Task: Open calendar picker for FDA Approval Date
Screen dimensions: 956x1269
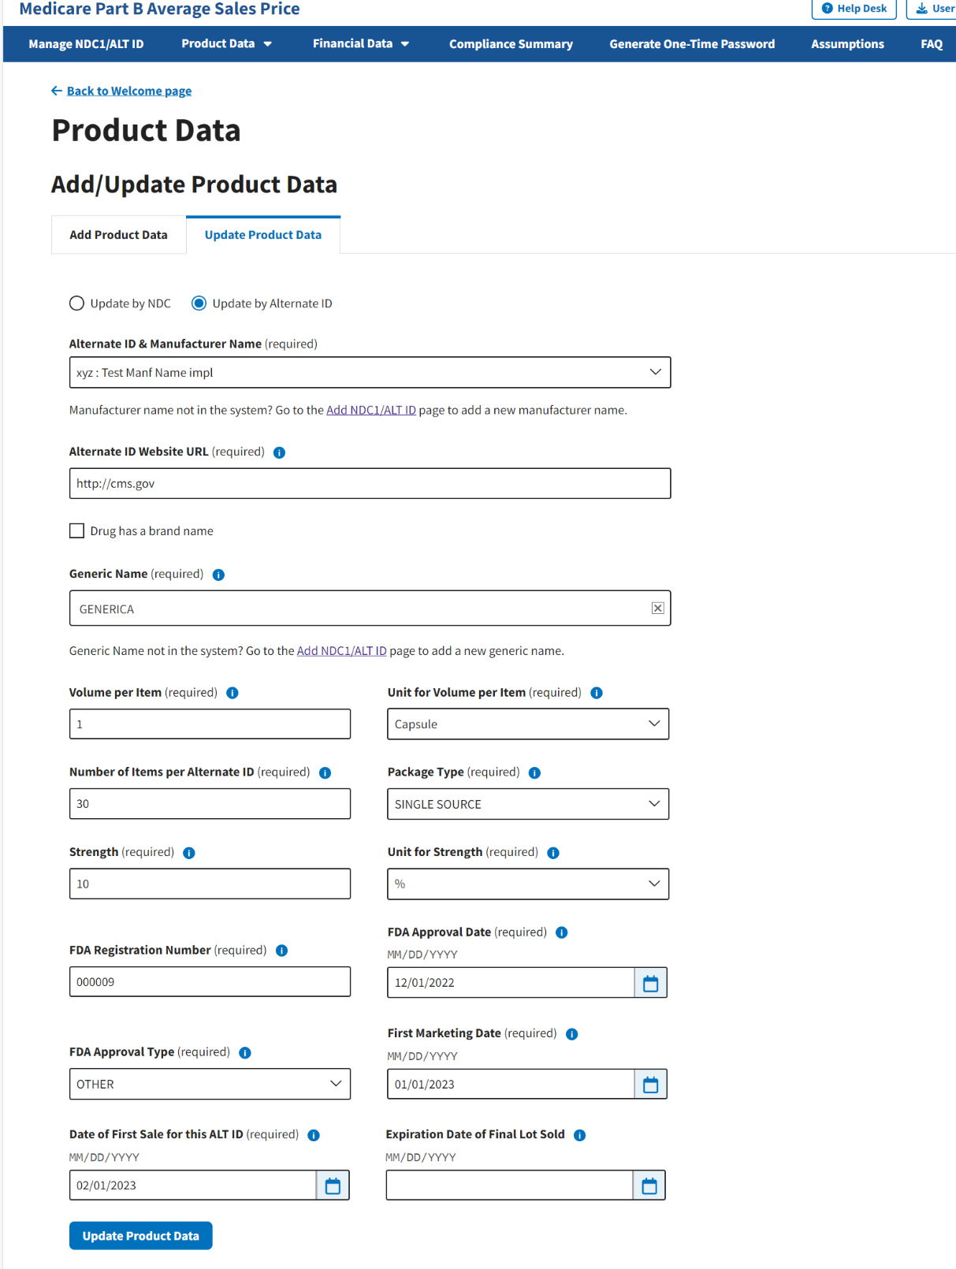Action: (650, 983)
